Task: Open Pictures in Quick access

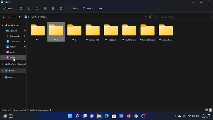Action: (13, 47)
